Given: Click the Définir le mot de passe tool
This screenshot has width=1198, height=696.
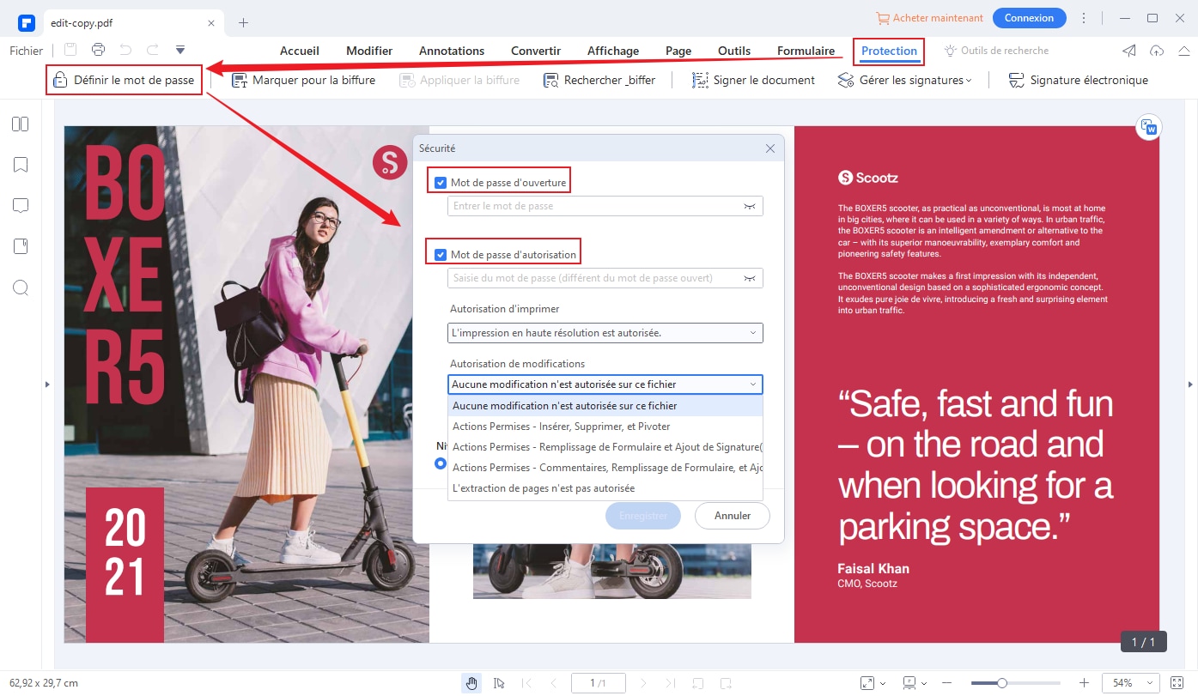Looking at the screenshot, I should (125, 80).
